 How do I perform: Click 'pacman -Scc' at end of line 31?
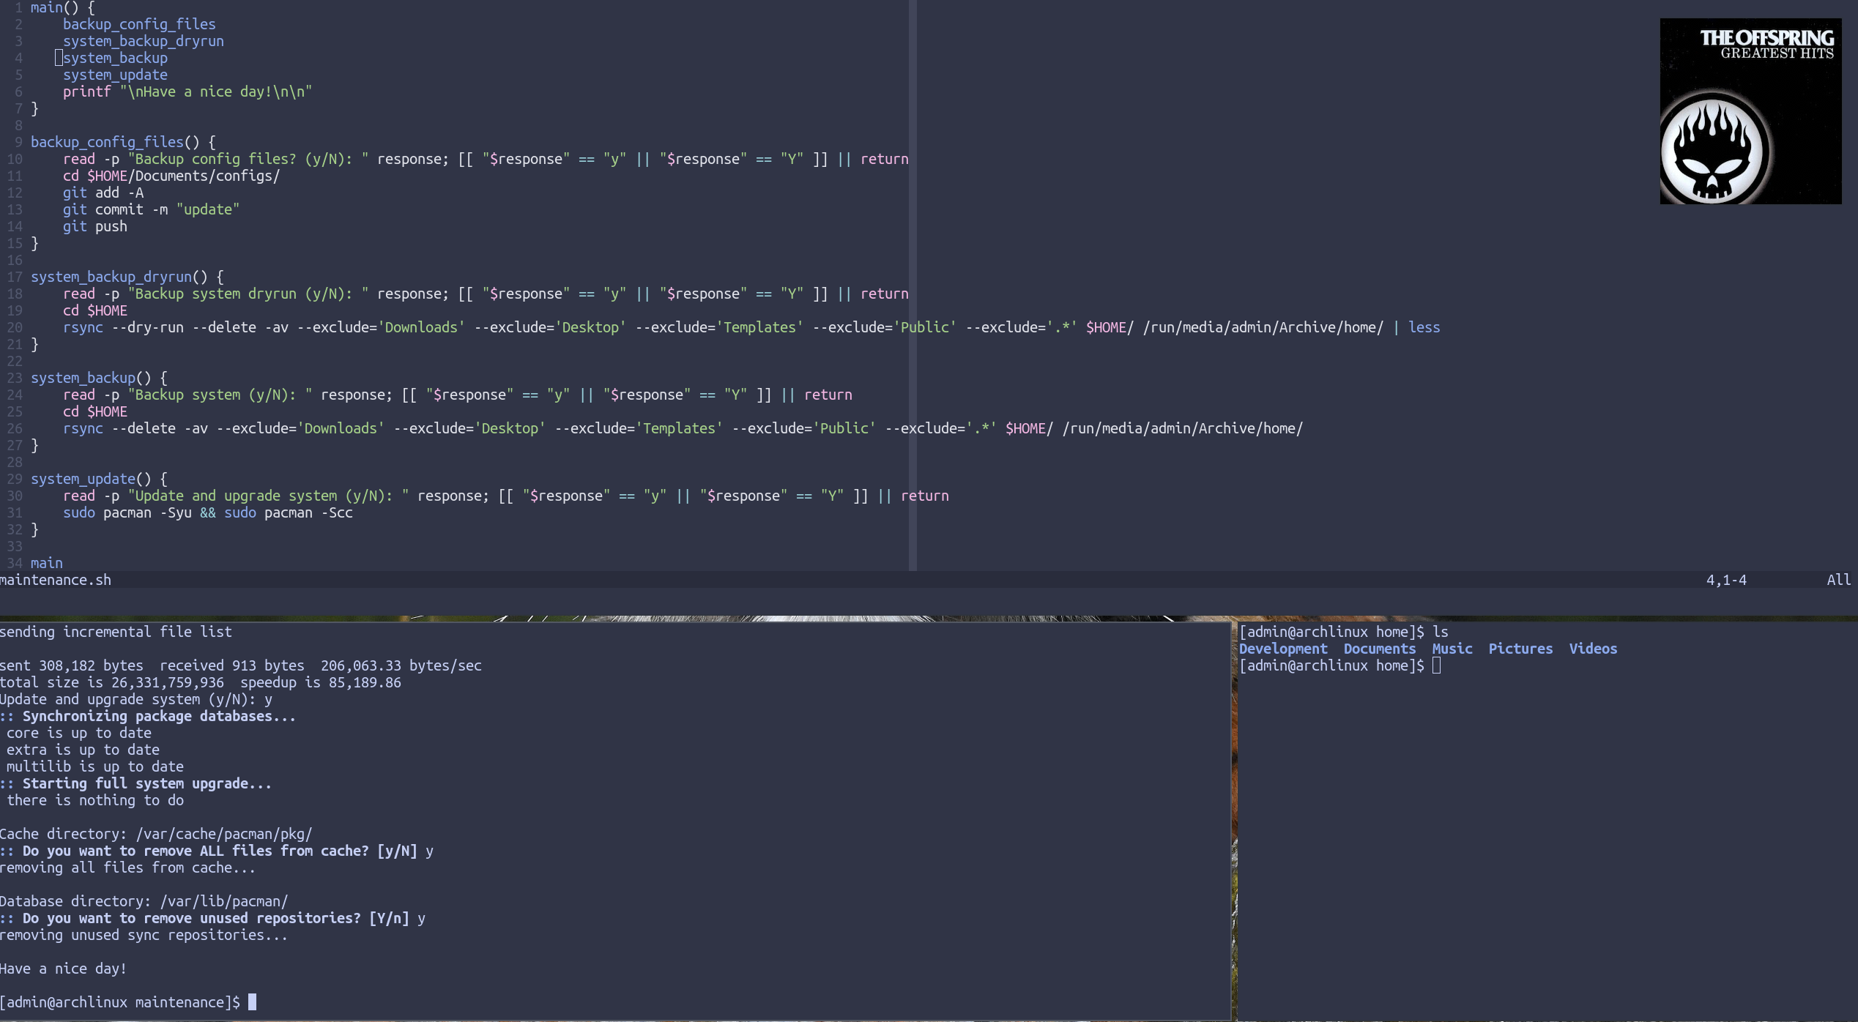(x=308, y=512)
